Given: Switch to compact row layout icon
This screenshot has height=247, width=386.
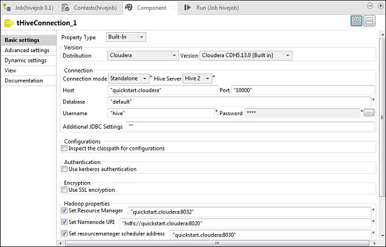Looking at the screenshot, I should click(369, 21).
